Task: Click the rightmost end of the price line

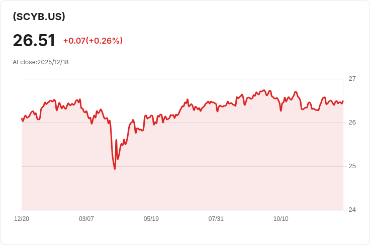Action: pos(343,101)
